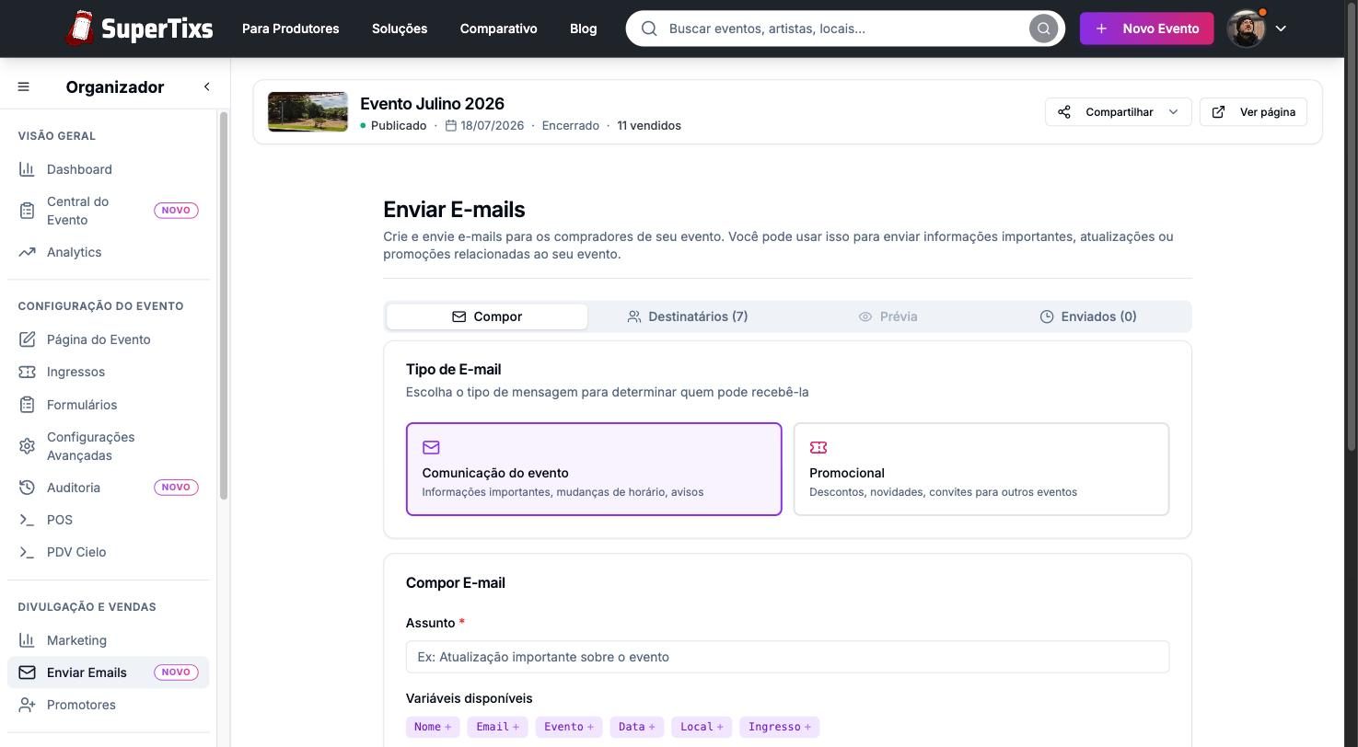Open Formulários section
The height and width of the screenshot is (747, 1358).
click(x=109, y=405)
